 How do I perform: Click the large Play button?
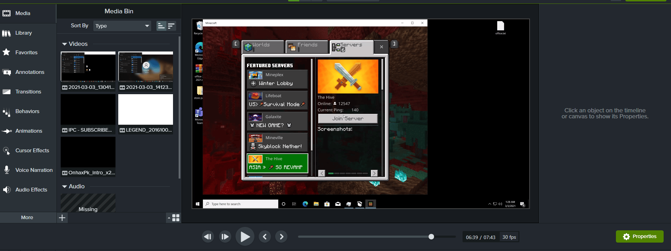pos(245,237)
